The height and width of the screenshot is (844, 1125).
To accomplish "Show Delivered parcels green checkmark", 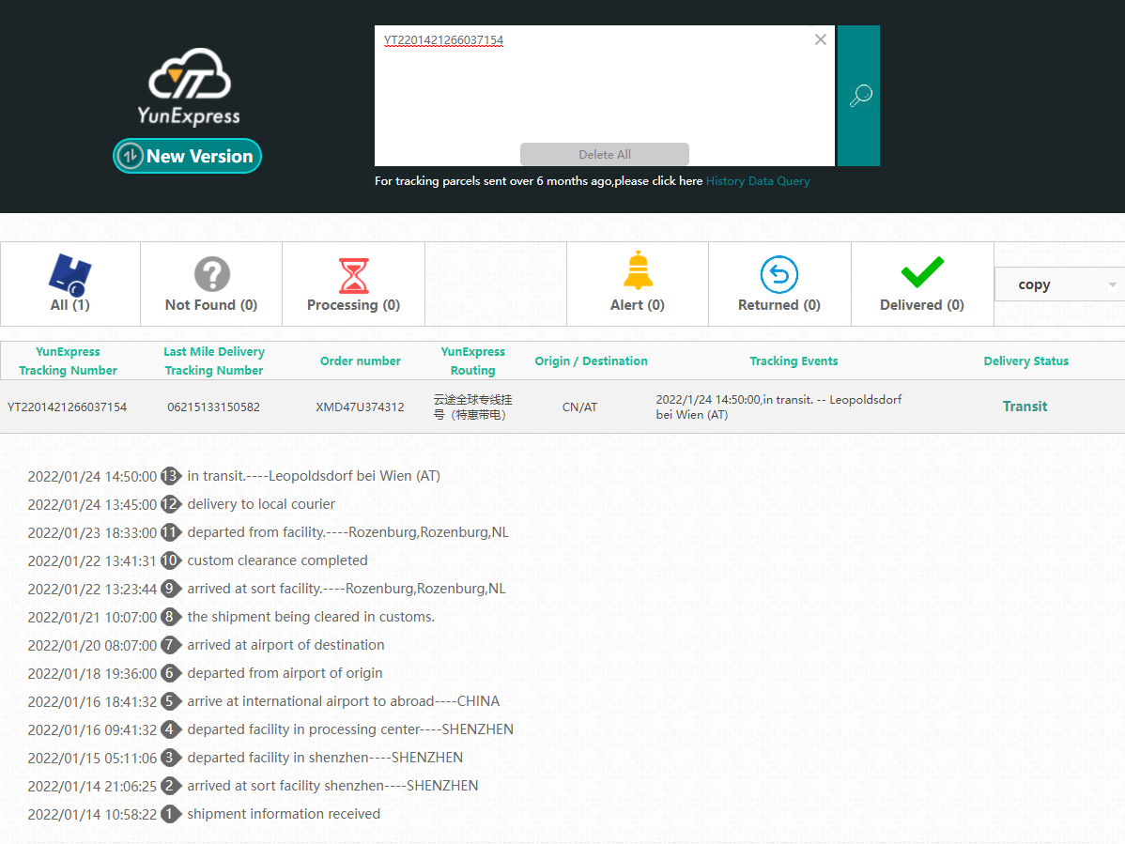I will (921, 284).
